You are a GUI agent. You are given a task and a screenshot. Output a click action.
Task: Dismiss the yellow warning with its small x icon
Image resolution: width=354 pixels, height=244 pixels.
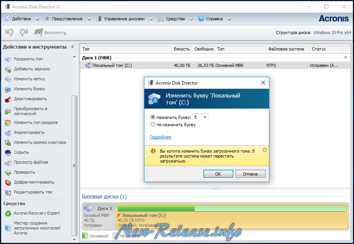coord(265,150)
